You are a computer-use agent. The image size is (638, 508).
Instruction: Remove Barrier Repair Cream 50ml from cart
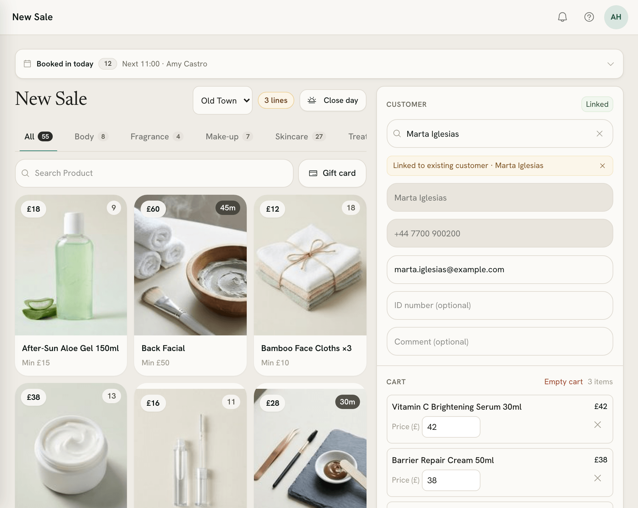click(x=598, y=478)
